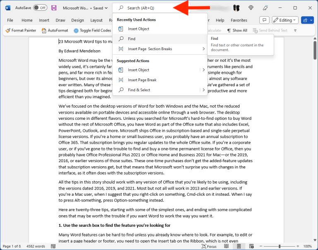This screenshot has height=250, width=318.
Task: Choose Insert Object under Recently Used Actions
Action: pyautogui.click(x=160, y=29)
